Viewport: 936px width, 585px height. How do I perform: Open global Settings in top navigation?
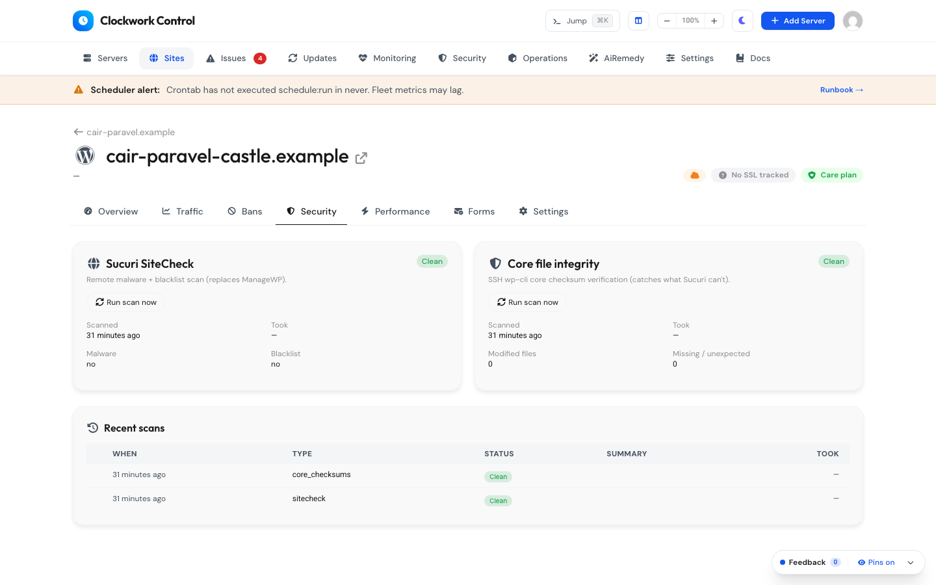pos(690,58)
